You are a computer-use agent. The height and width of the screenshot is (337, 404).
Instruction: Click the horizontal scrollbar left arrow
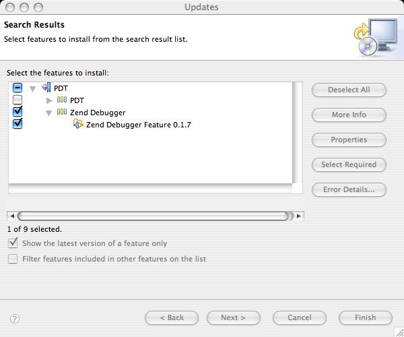tap(12, 216)
